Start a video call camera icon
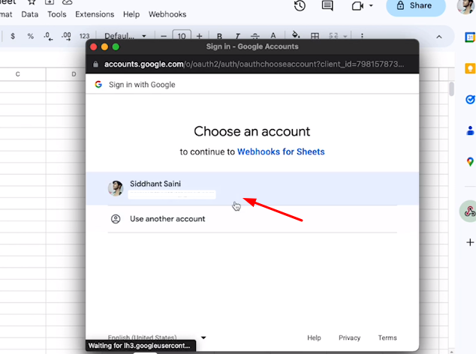476x354 pixels. click(x=357, y=6)
